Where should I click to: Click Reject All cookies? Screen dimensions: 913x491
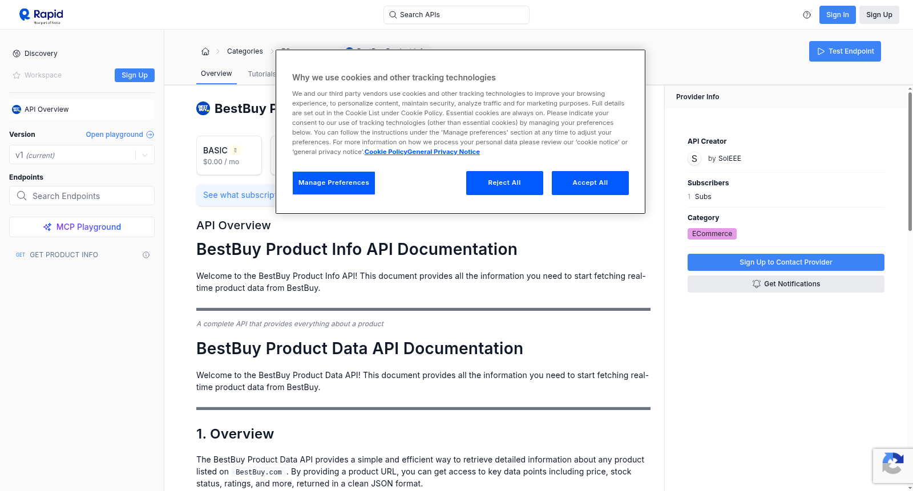(x=504, y=183)
